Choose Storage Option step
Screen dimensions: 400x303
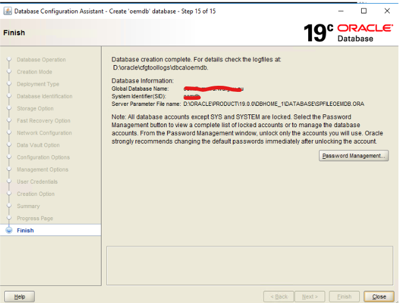click(x=35, y=108)
